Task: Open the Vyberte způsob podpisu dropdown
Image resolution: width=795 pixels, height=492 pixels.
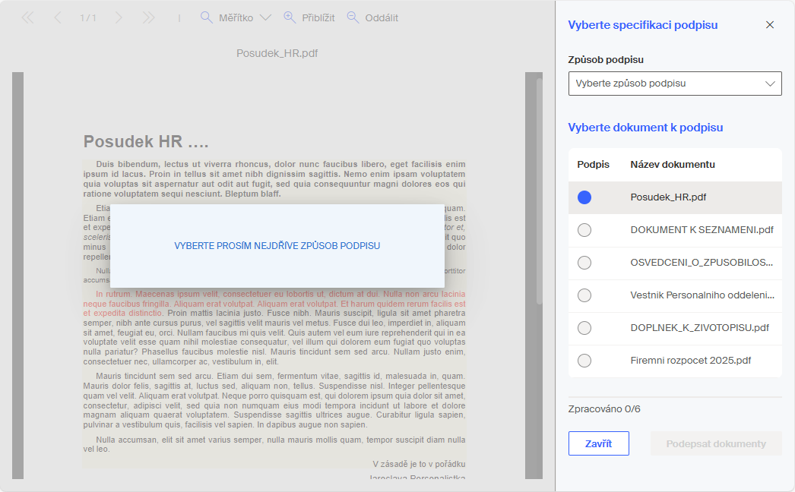Action: [675, 84]
